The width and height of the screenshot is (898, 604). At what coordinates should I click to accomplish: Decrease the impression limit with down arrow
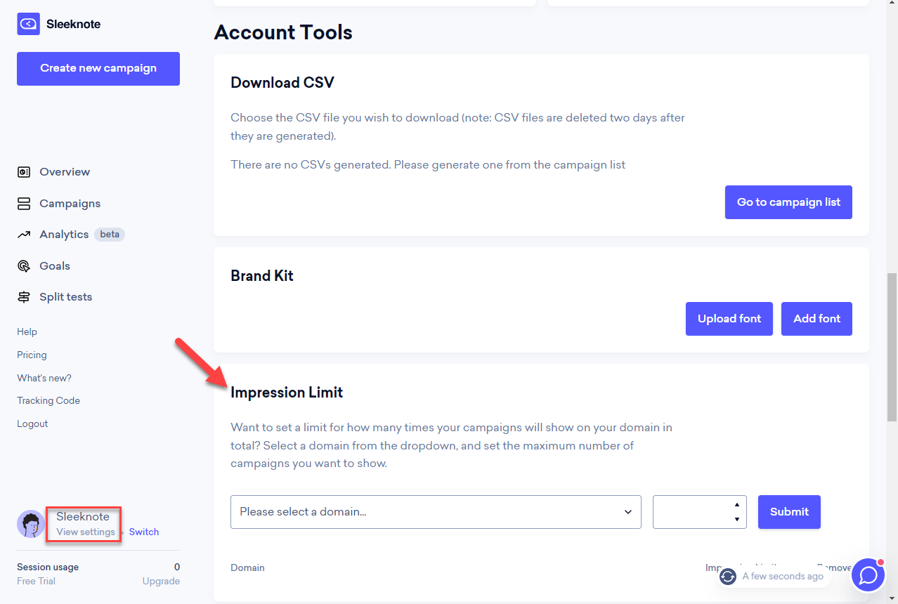coord(736,519)
